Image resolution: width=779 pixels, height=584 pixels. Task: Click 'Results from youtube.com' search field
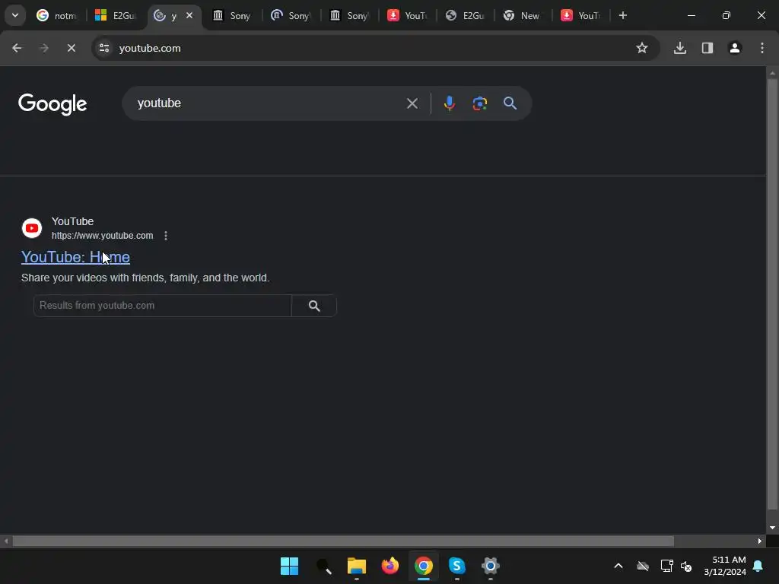pos(163,306)
